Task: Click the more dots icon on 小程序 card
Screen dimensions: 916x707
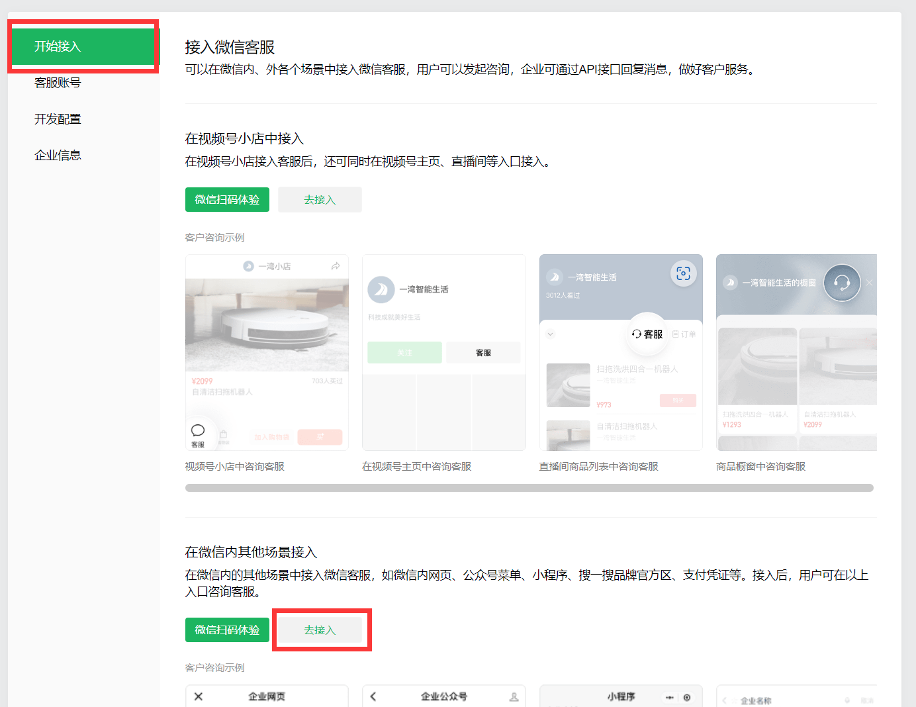Action: coord(670,697)
